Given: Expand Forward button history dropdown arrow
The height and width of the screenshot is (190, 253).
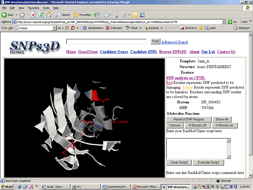Looking at the screenshot, I should click(x=27, y=15).
